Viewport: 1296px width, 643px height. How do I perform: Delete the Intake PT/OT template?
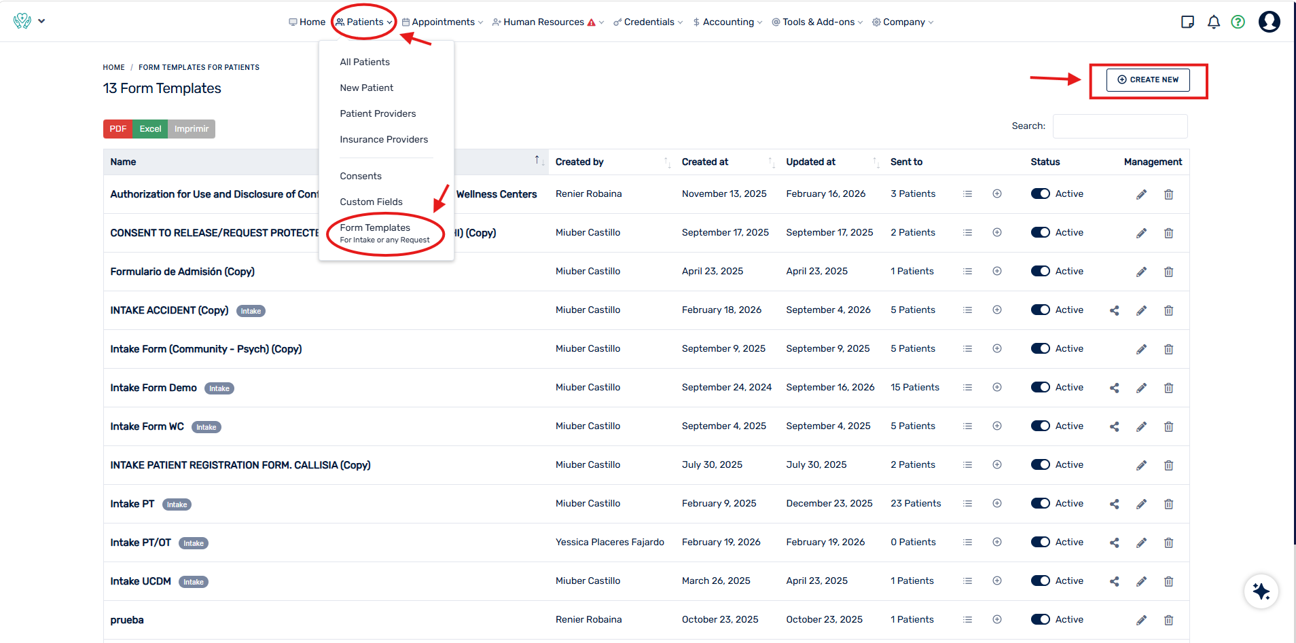[x=1169, y=543]
